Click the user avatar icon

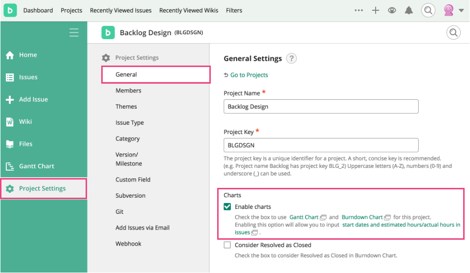[x=448, y=10]
